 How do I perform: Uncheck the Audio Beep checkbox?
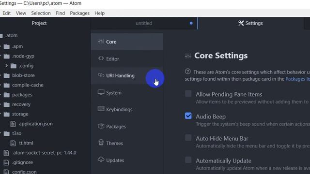[x=188, y=116]
